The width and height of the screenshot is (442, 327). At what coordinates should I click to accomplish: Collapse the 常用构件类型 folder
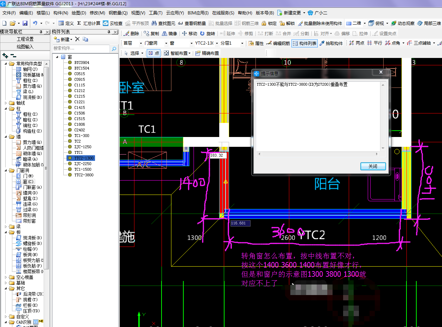coord(6,64)
